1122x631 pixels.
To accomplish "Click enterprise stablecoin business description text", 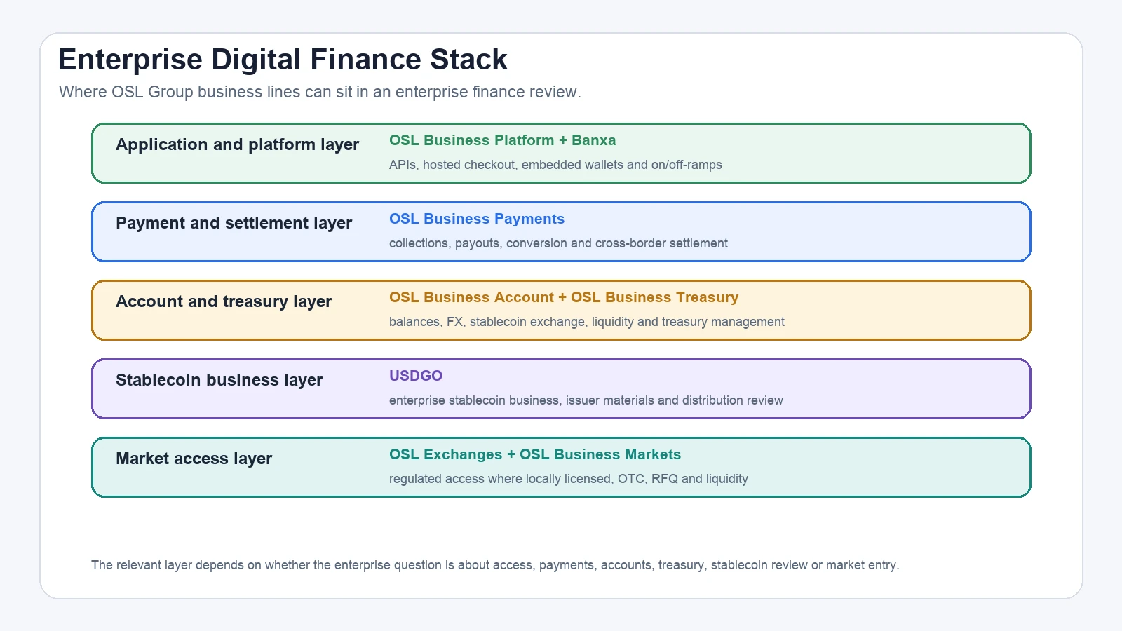I will (586, 400).
